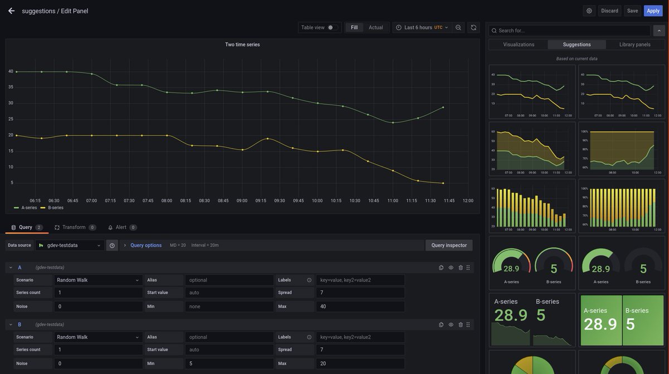The height and width of the screenshot is (374, 669).
Task: Grab the drag handle of query B
Action: click(x=468, y=324)
